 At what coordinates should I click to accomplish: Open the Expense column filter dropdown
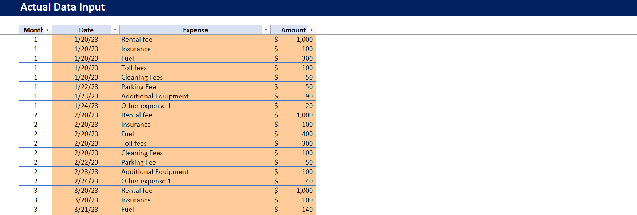point(266,30)
